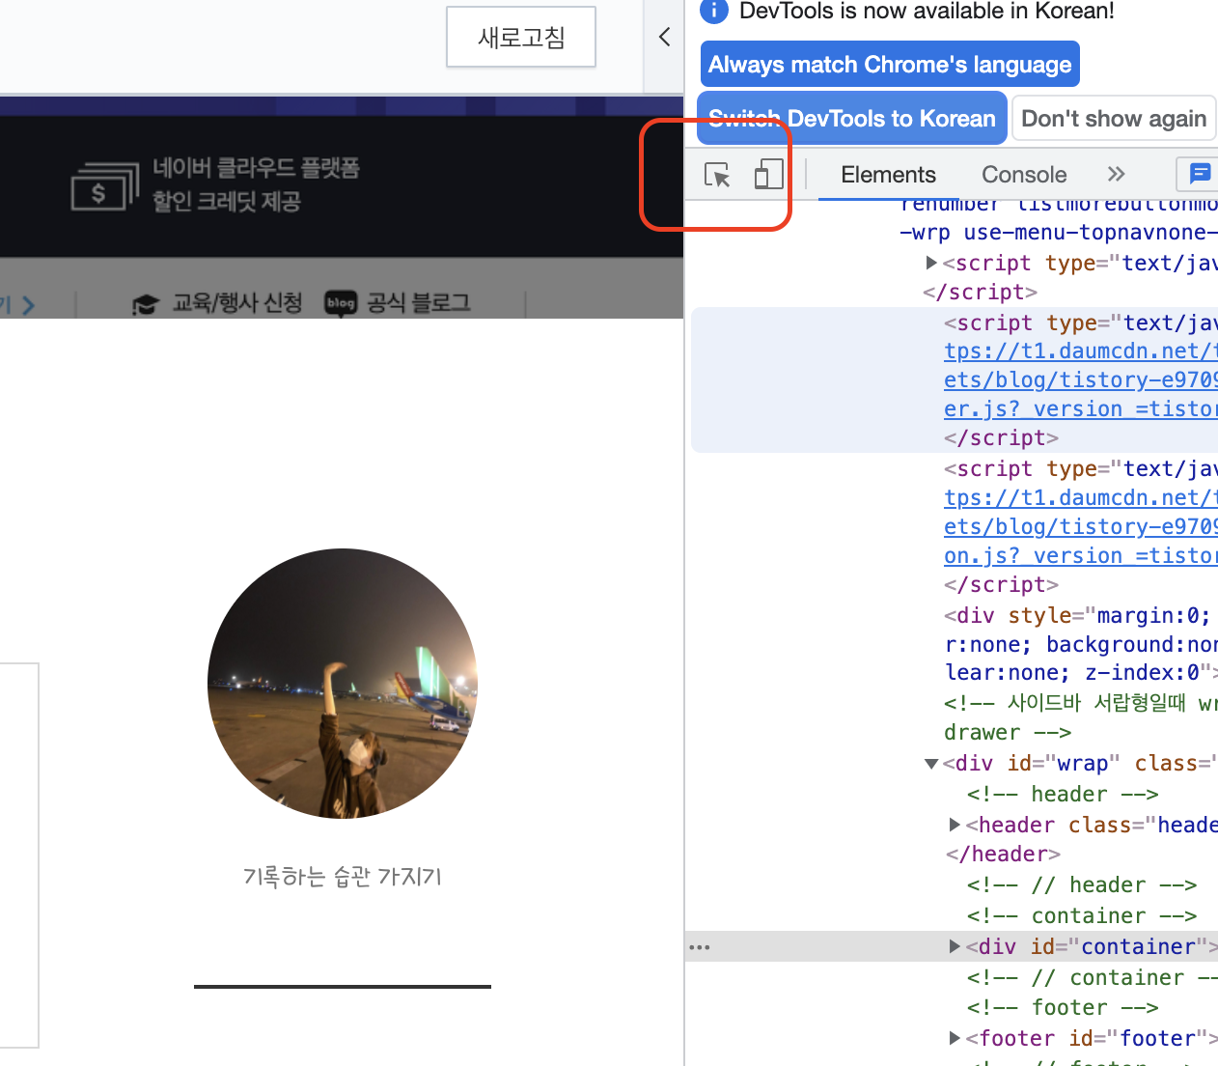Click the blog icon beside 공식 블로그
The height and width of the screenshot is (1066, 1218).
click(341, 303)
